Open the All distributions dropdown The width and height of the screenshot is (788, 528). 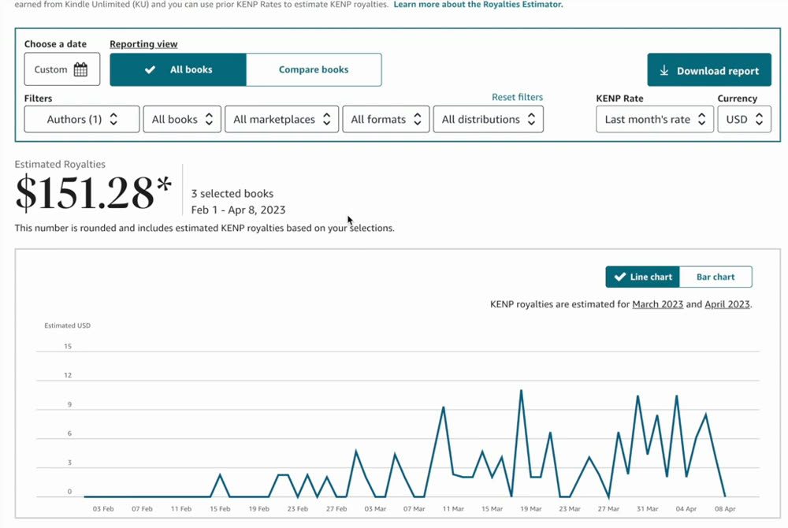click(488, 119)
